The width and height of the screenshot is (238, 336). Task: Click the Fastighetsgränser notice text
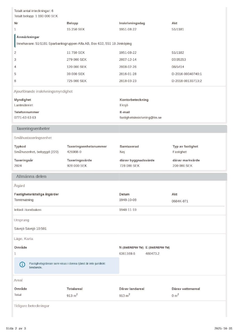(67, 265)
